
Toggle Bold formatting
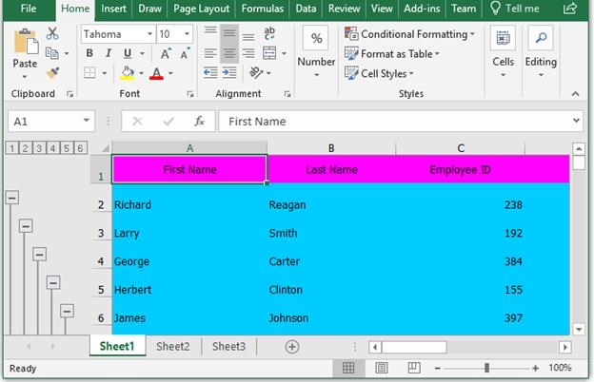pos(90,53)
